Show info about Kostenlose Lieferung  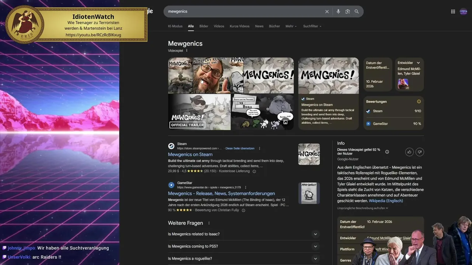tap(254, 171)
